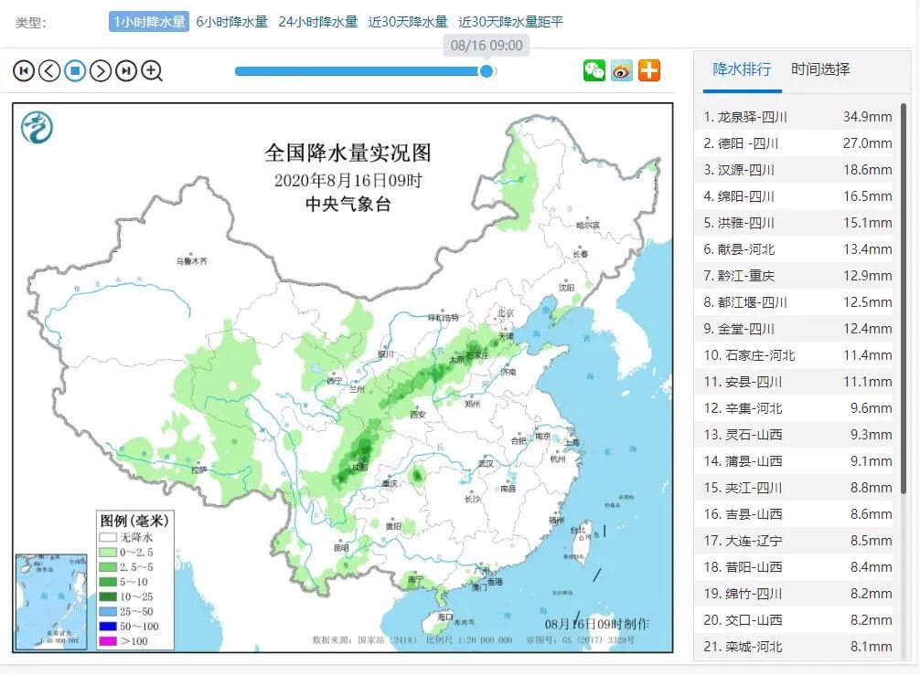Select ranking row 都江堰-四川
The width and height of the screenshot is (920, 675).
[x=797, y=302]
